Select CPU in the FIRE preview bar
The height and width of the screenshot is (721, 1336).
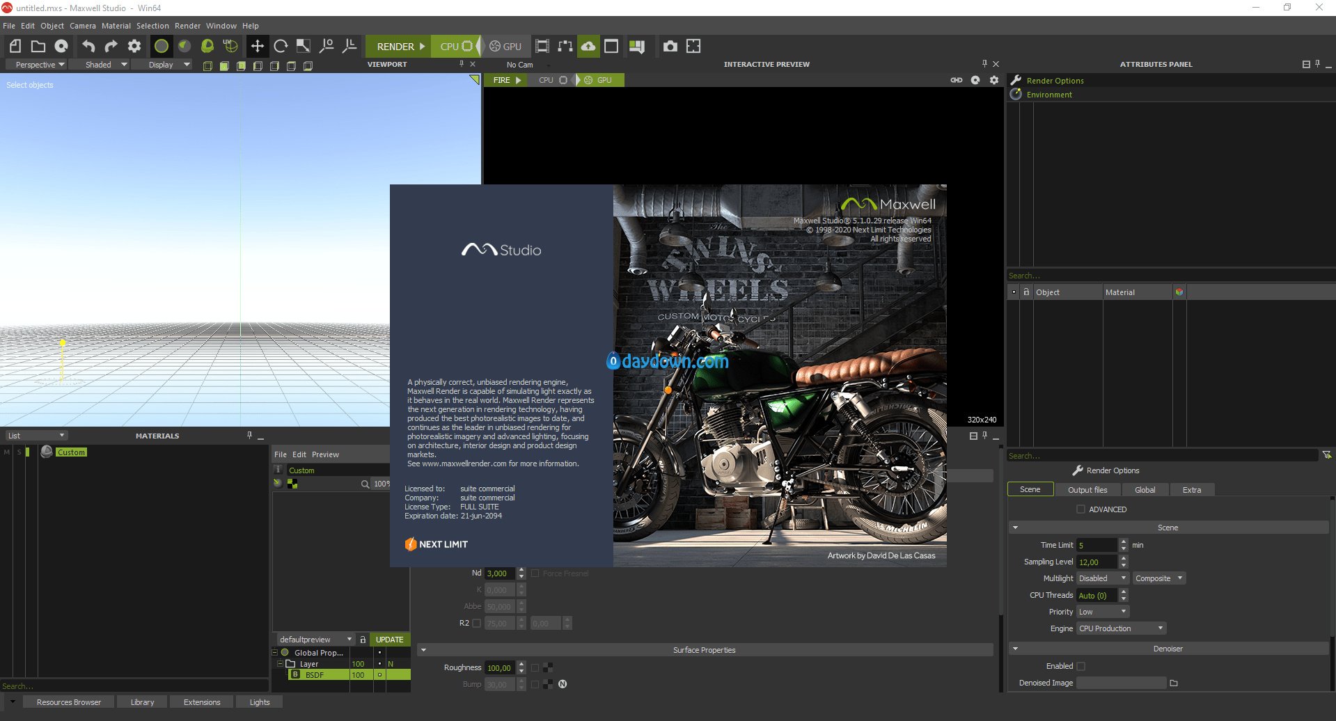point(553,80)
